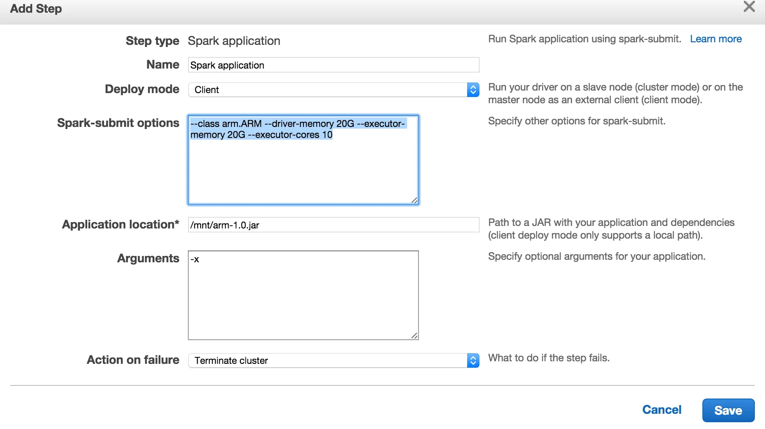The width and height of the screenshot is (765, 429).
Task: Click the 'Specify optional arguments for your application.' hint
Action: (x=597, y=256)
